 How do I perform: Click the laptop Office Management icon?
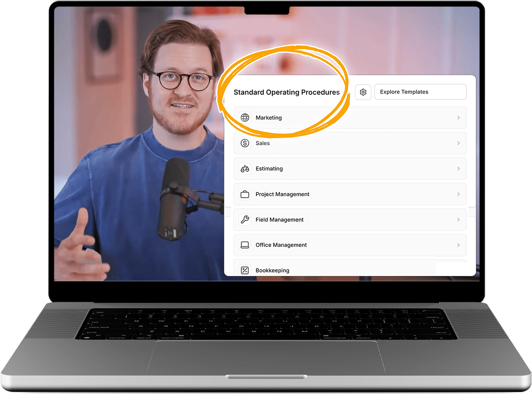245,245
